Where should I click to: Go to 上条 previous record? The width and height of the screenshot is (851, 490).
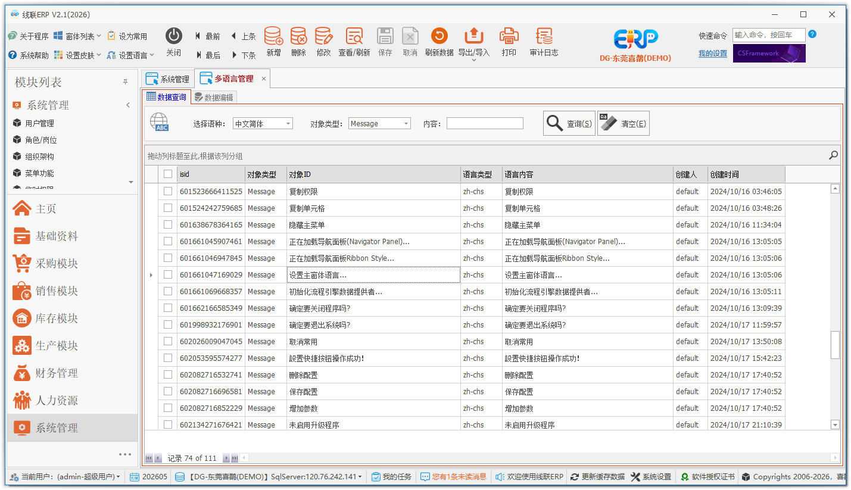(243, 36)
